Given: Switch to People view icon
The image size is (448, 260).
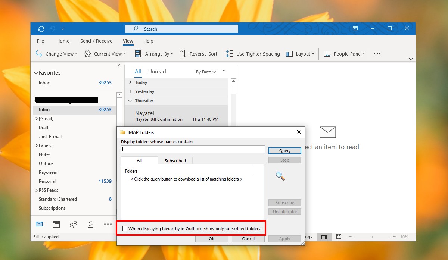Looking at the screenshot, I should click(x=74, y=224).
